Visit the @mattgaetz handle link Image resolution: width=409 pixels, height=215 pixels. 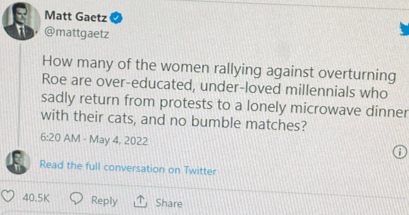pyautogui.click(x=76, y=33)
